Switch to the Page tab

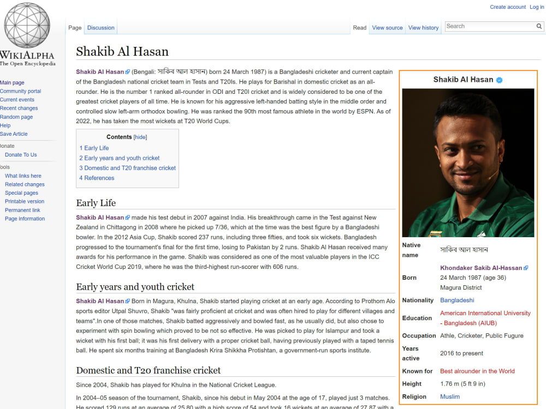[x=75, y=27]
